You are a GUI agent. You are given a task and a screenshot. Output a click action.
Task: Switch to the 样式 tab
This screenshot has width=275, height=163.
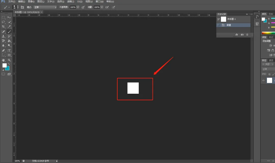click(271, 37)
